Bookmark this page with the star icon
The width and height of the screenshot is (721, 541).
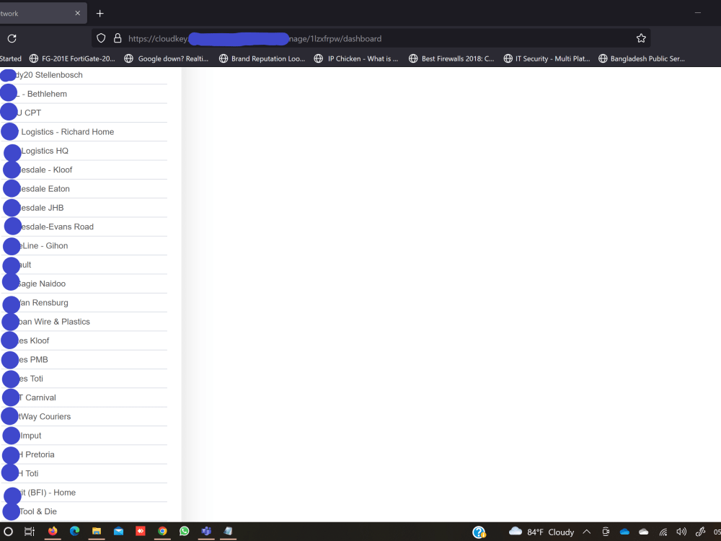pyautogui.click(x=641, y=38)
